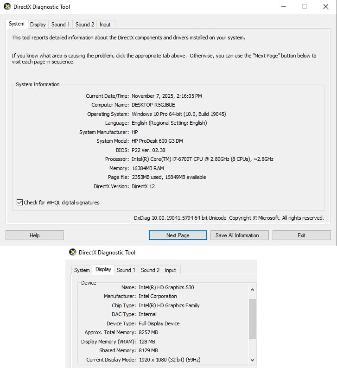This screenshot has height=368, width=337.
Task: Click the DirectX icon in the Device window title bar
Action: 73,253
